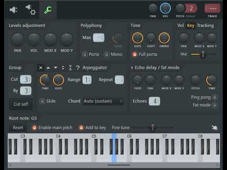Toggle Enable main pitch
The width and height of the screenshot is (227, 170).
[35, 127]
